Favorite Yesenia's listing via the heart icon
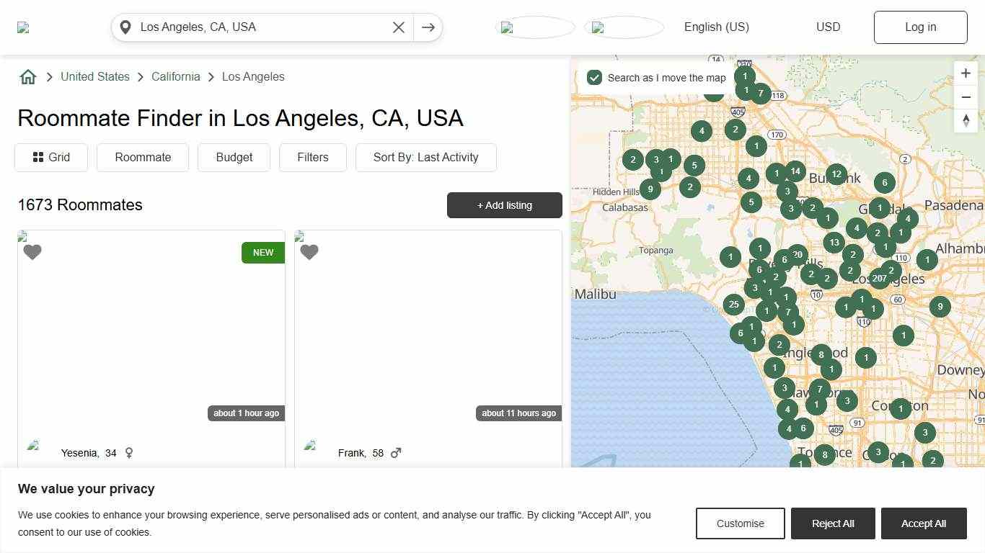Image resolution: width=985 pixels, height=553 pixels. pos(32,252)
